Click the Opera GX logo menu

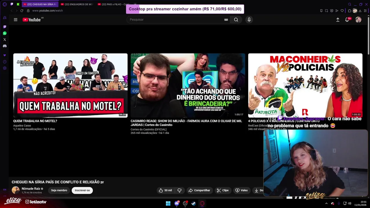click(4, 4)
